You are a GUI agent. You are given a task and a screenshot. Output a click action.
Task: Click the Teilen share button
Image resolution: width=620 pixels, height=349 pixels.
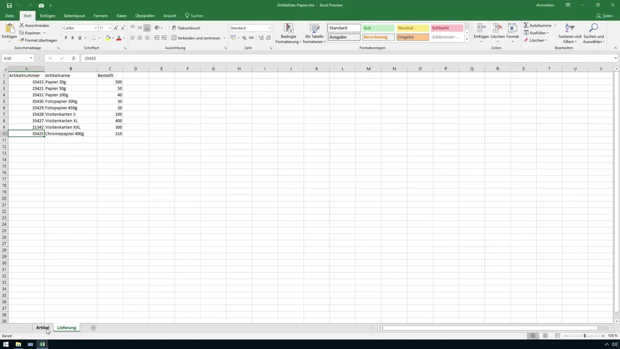click(x=604, y=16)
